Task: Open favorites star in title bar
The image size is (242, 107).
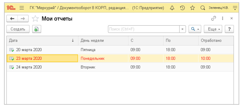Action: tap(192, 8)
